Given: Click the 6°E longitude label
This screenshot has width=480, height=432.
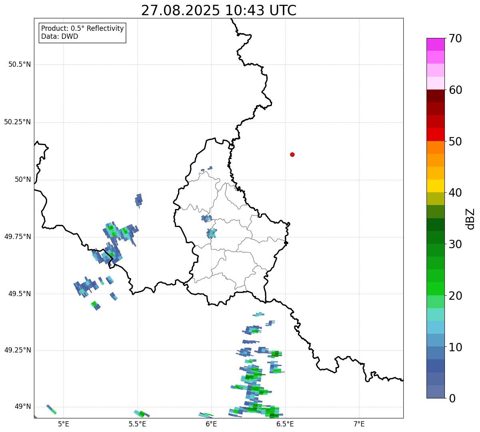Looking at the screenshot, I should pos(211,424).
